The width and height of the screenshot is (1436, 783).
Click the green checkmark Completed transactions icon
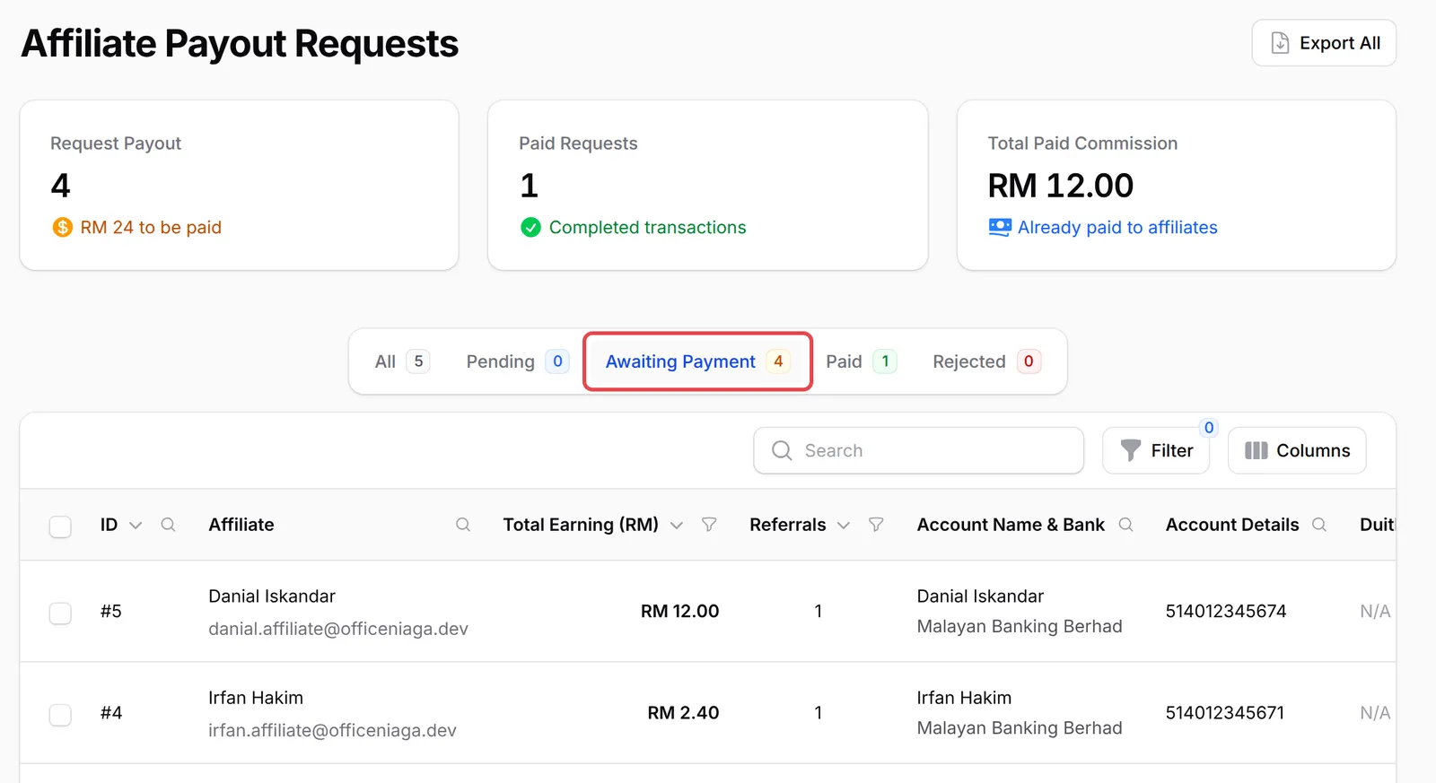(x=530, y=228)
